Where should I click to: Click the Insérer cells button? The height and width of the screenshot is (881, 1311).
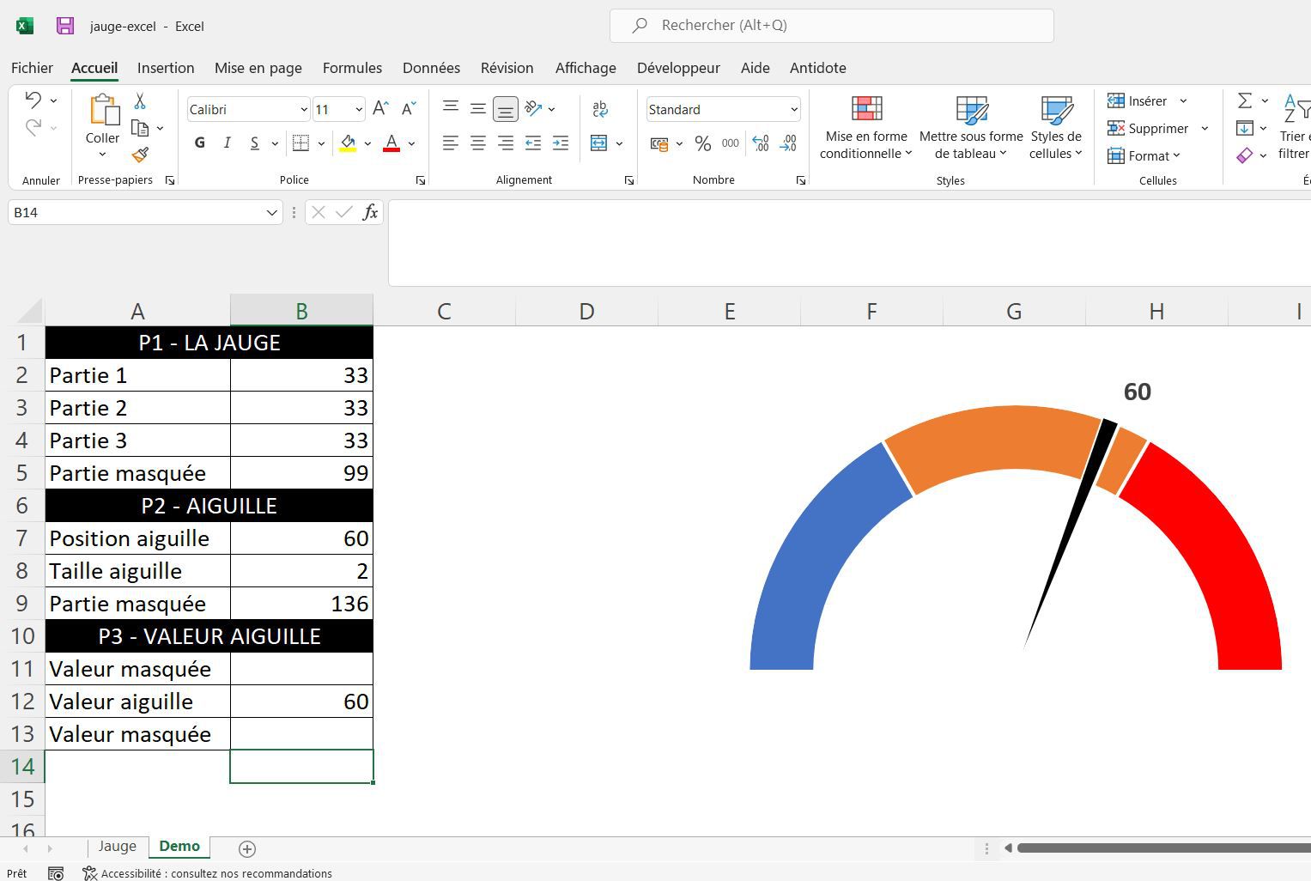tap(1138, 100)
